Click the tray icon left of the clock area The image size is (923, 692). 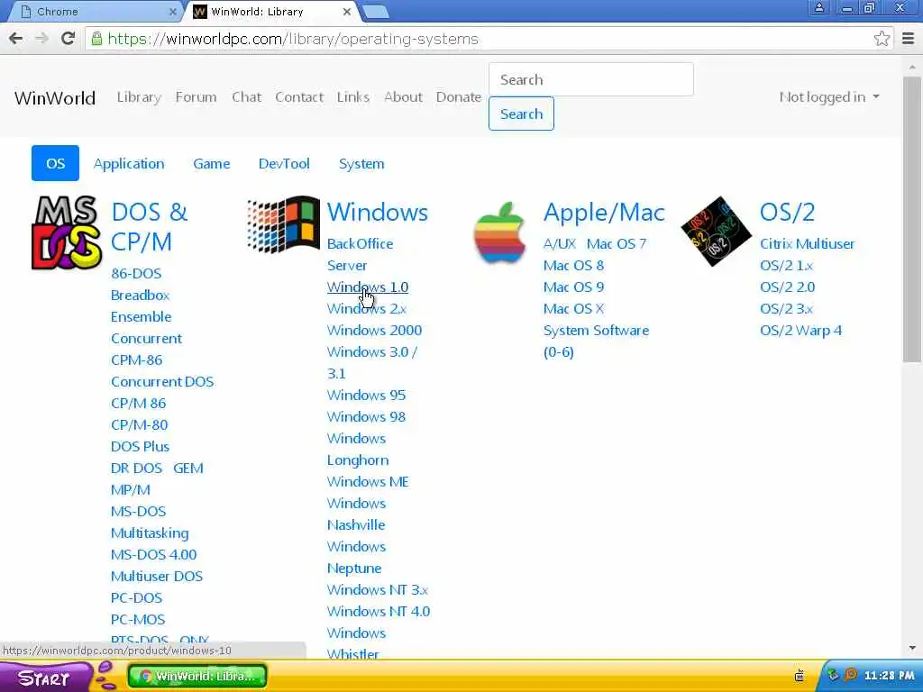800,675
